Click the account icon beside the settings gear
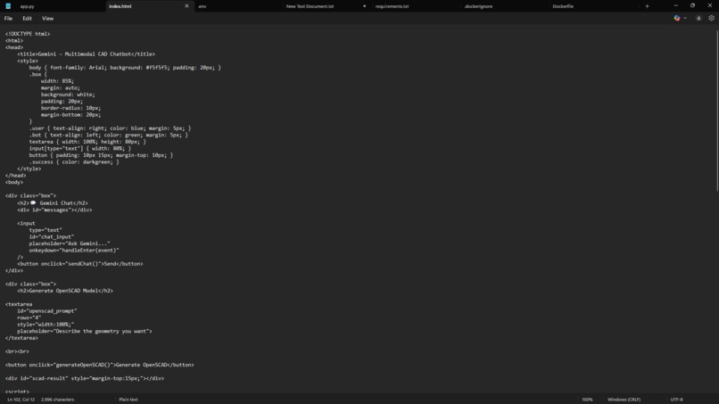The height and width of the screenshot is (404, 719). pos(698,19)
